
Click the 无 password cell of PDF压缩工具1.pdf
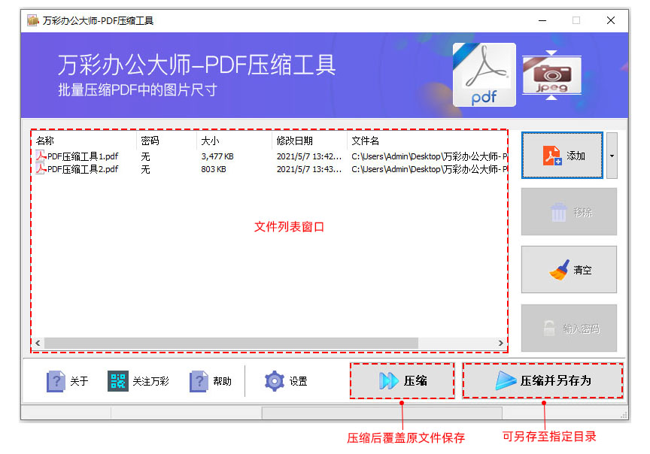click(145, 156)
